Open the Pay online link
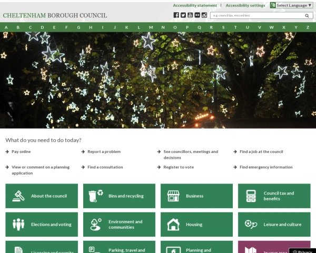The image size is (316, 253). click(21, 151)
